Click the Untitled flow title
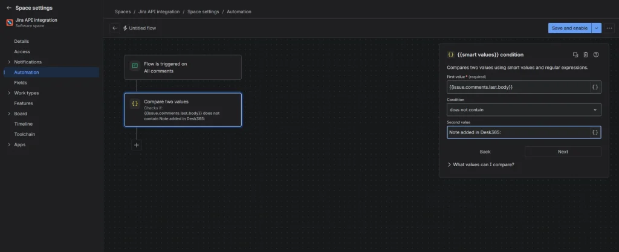This screenshot has width=619, height=252. 143,28
